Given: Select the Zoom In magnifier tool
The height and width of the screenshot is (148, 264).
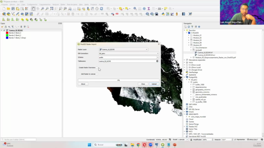Looking at the screenshot, I should tap(42, 9).
